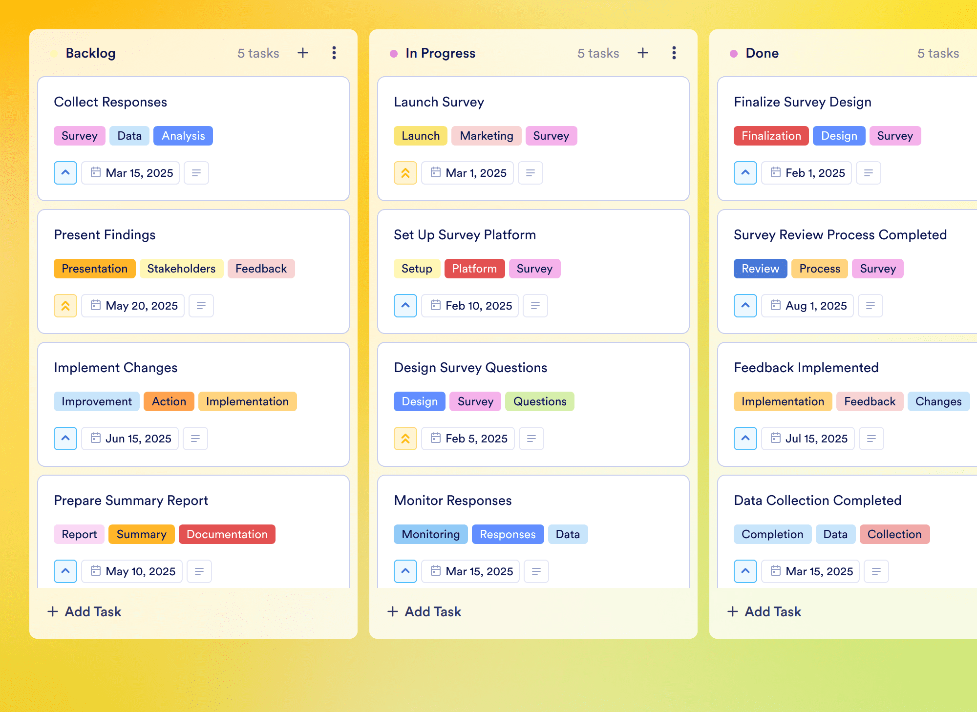This screenshot has height=712, width=977.
Task: Open priority chevron on Collect Responses card
Action: point(65,173)
